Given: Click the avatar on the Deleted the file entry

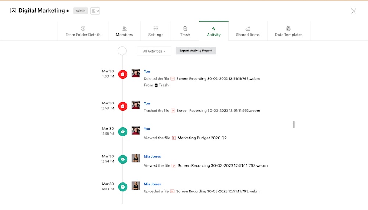Looking at the screenshot, I should point(136,73).
